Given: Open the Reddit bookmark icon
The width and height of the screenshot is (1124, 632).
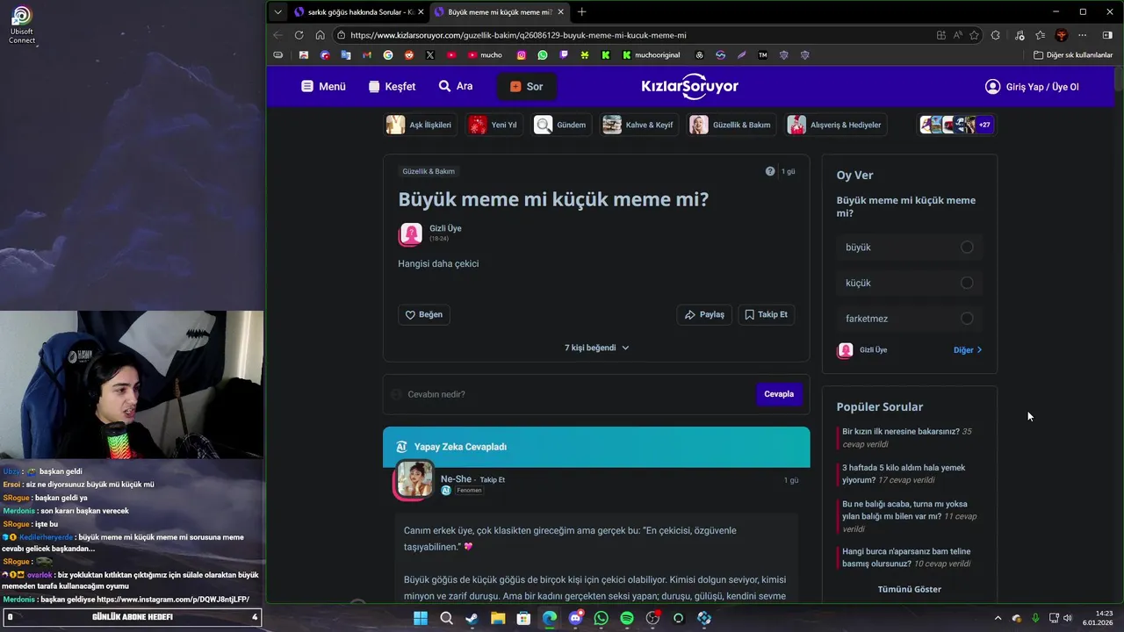Looking at the screenshot, I should tap(409, 54).
